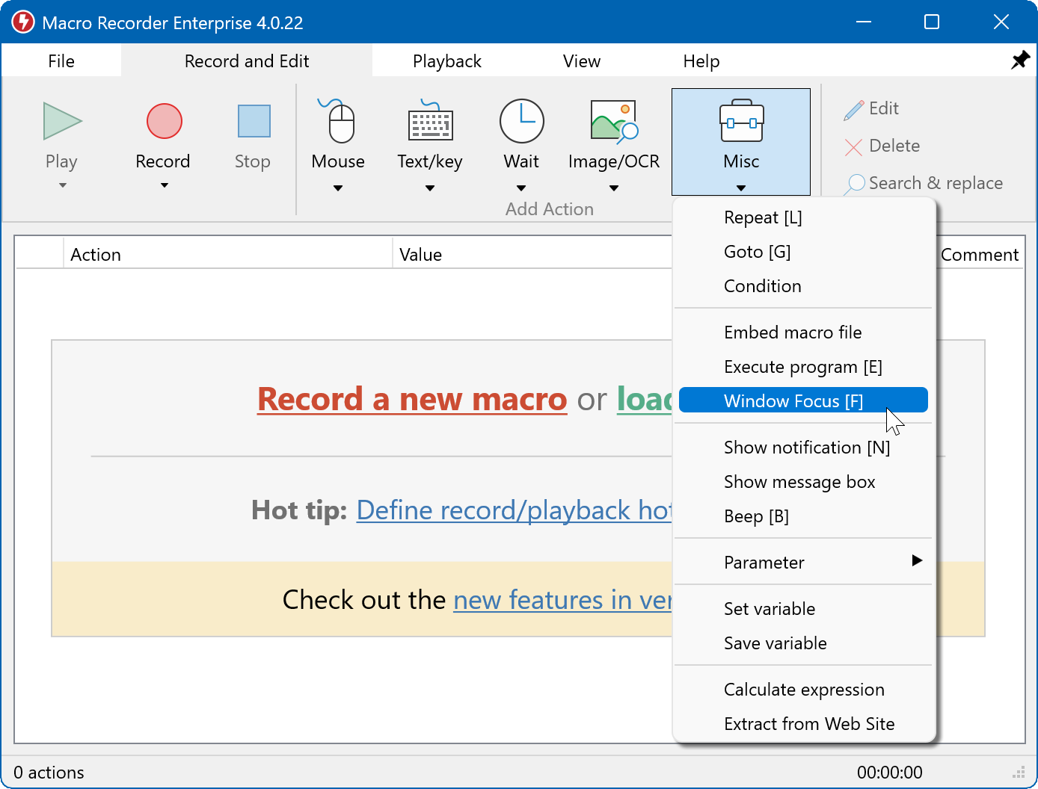Select Window Focus from the Misc menu

point(793,400)
